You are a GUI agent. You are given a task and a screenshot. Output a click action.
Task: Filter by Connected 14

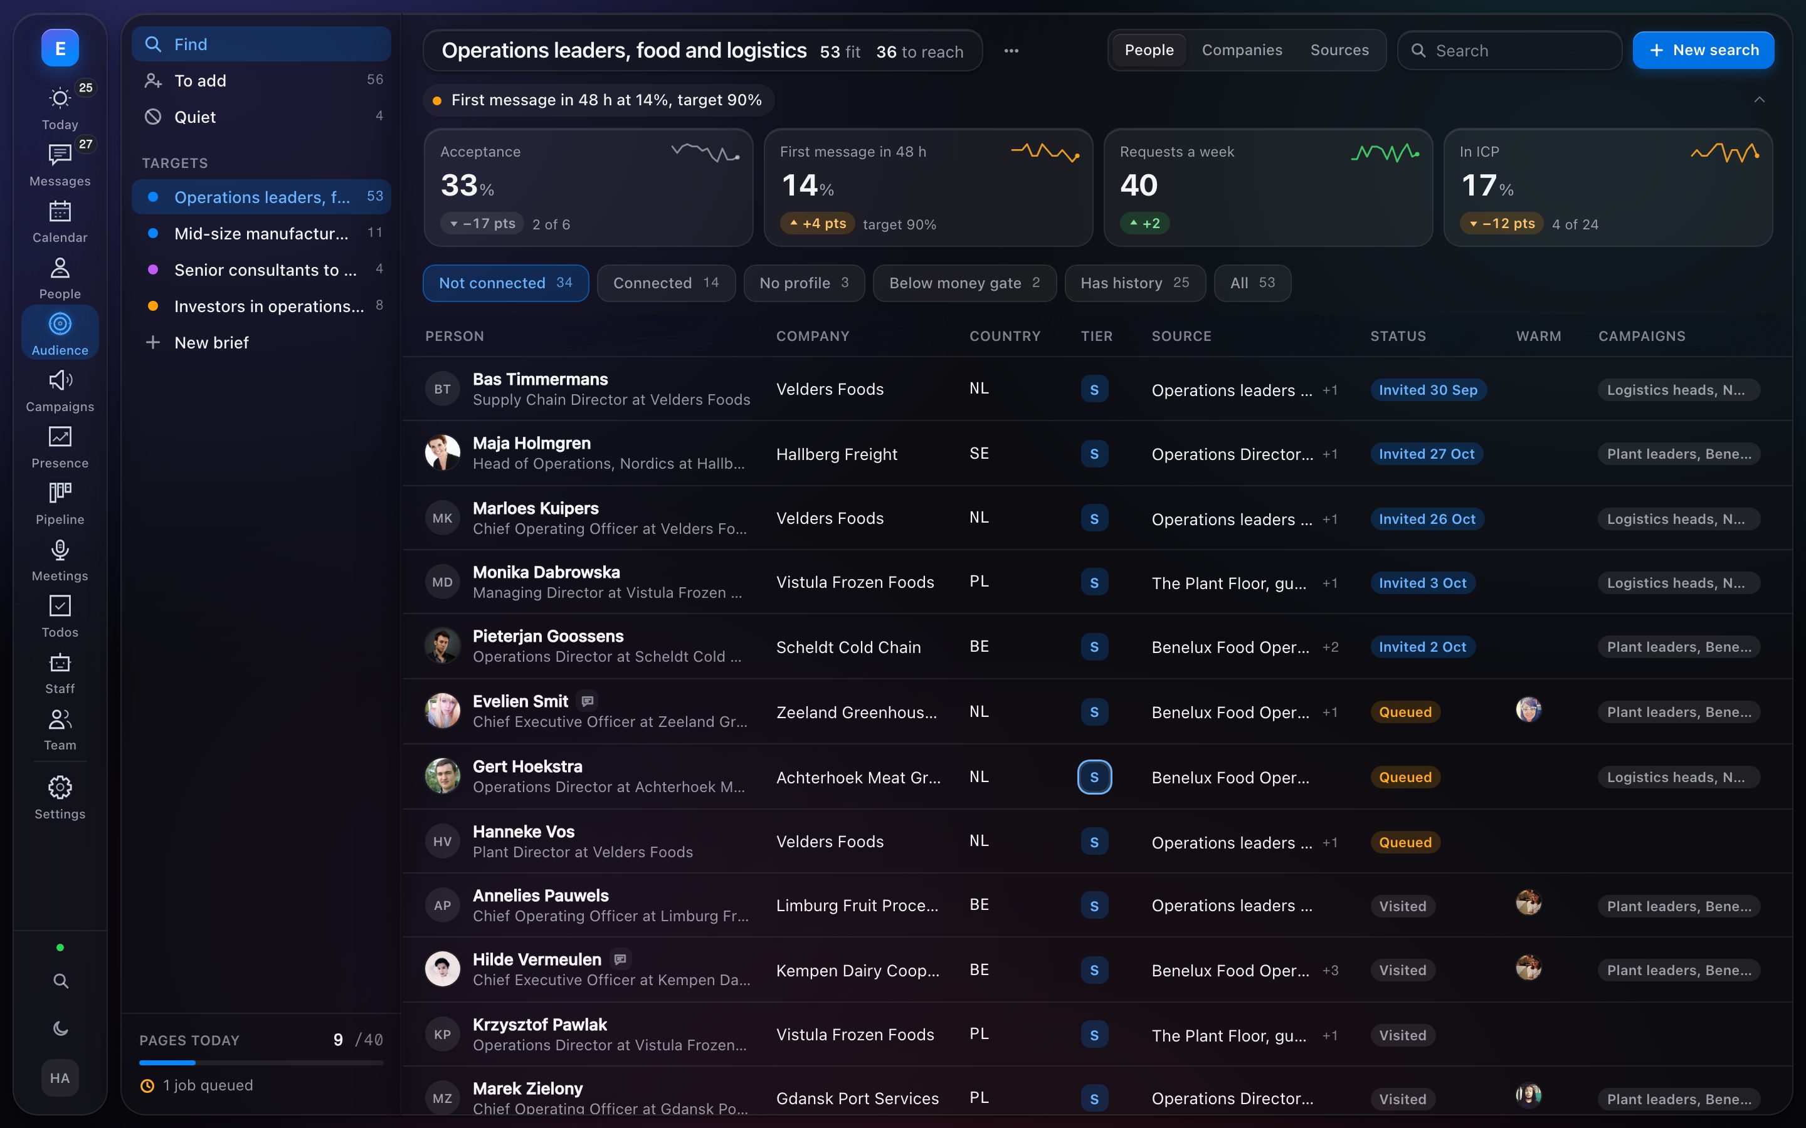coord(666,283)
